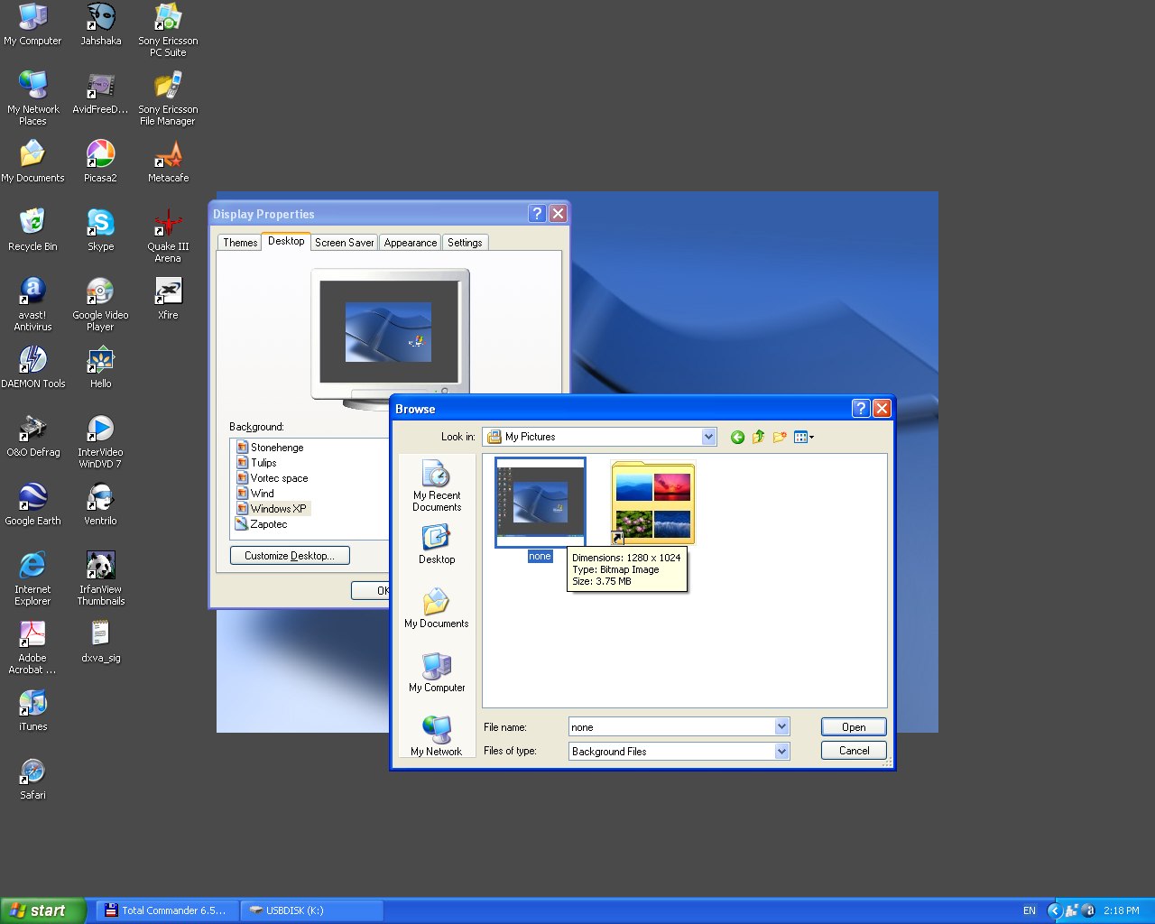This screenshot has height=924, width=1155.
Task: Expand the Files of type dropdown
Action: 781,751
